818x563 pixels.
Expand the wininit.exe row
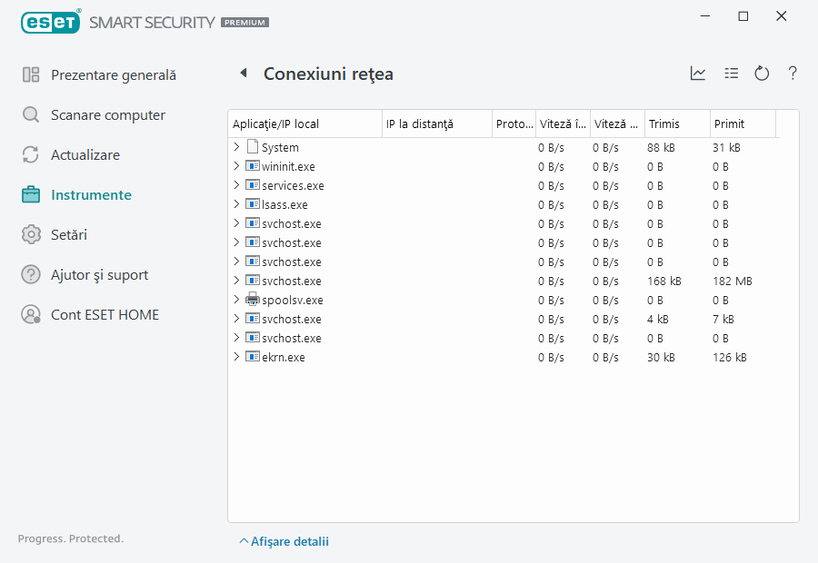pos(237,166)
